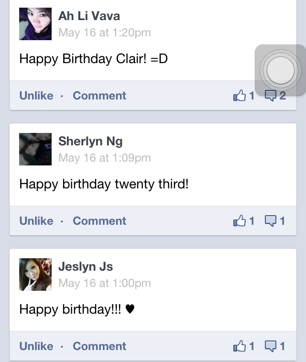Open Sherlyn Ng's profile name
This screenshot has width=306, height=362.
coord(90,141)
